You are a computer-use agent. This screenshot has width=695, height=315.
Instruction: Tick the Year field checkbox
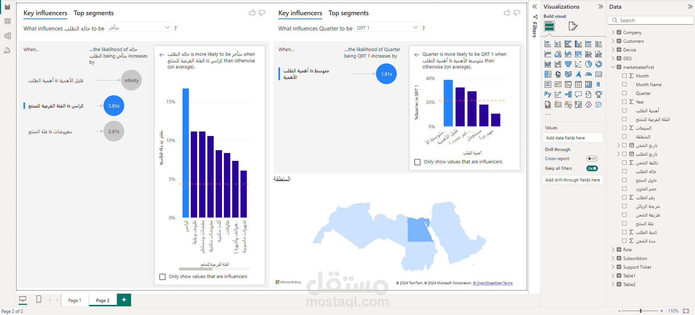tap(624, 102)
